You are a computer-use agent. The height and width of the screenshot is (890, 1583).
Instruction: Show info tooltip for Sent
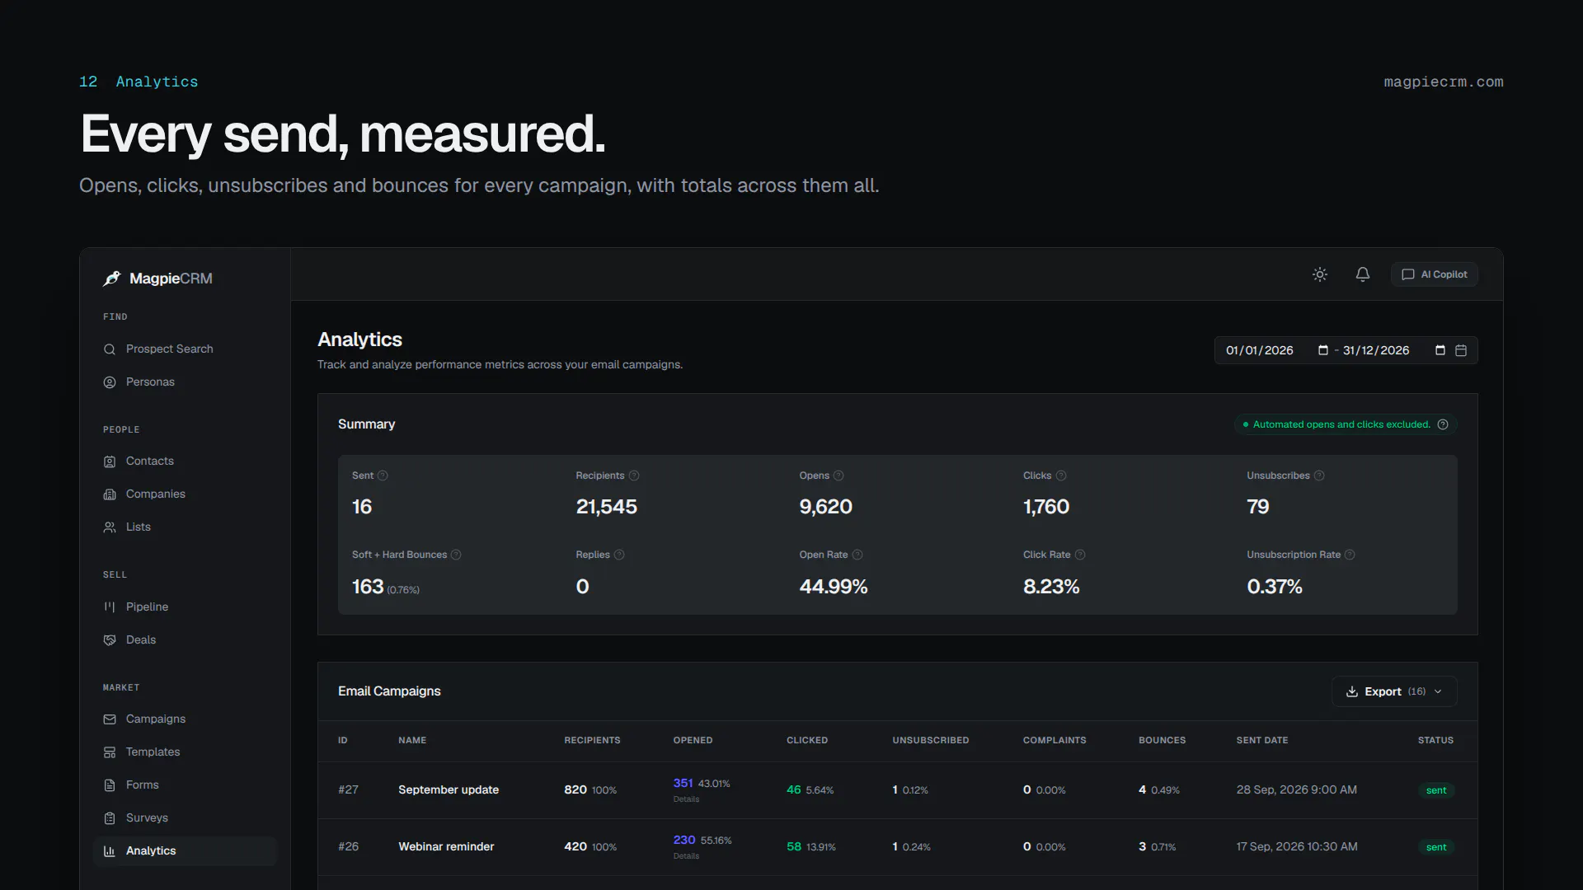coord(383,475)
